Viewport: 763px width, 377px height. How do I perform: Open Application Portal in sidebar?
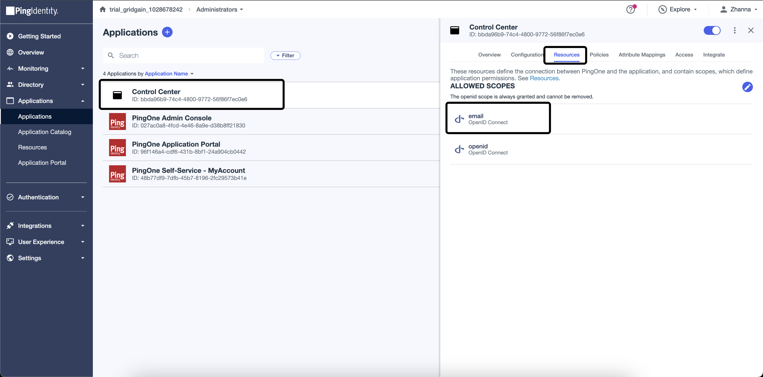pos(42,163)
